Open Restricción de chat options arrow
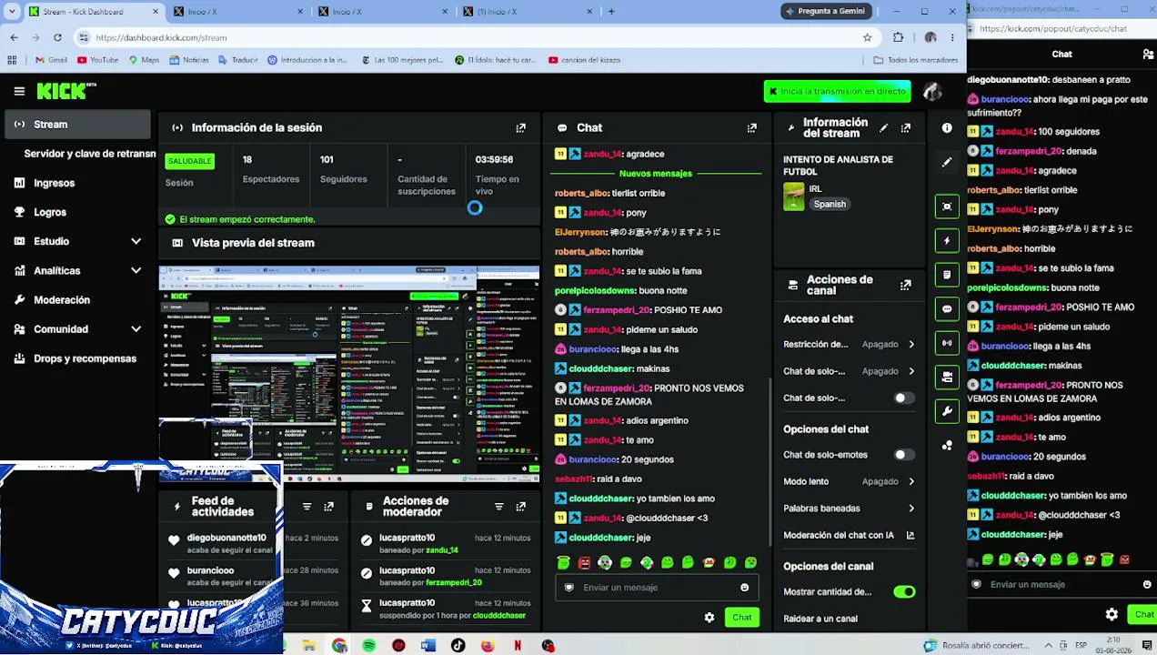 click(911, 345)
